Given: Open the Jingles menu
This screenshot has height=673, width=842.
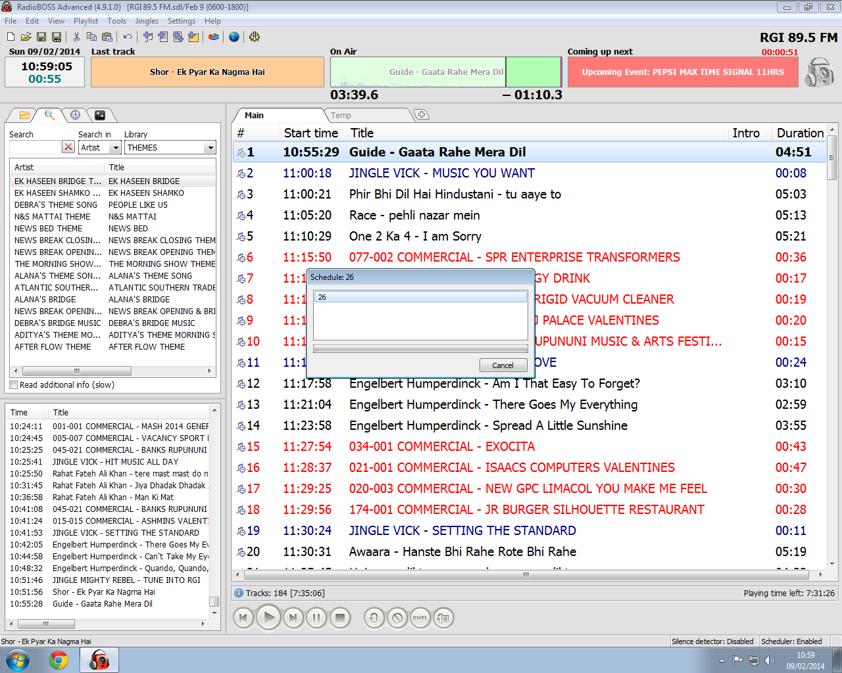Looking at the screenshot, I should click(x=147, y=21).
